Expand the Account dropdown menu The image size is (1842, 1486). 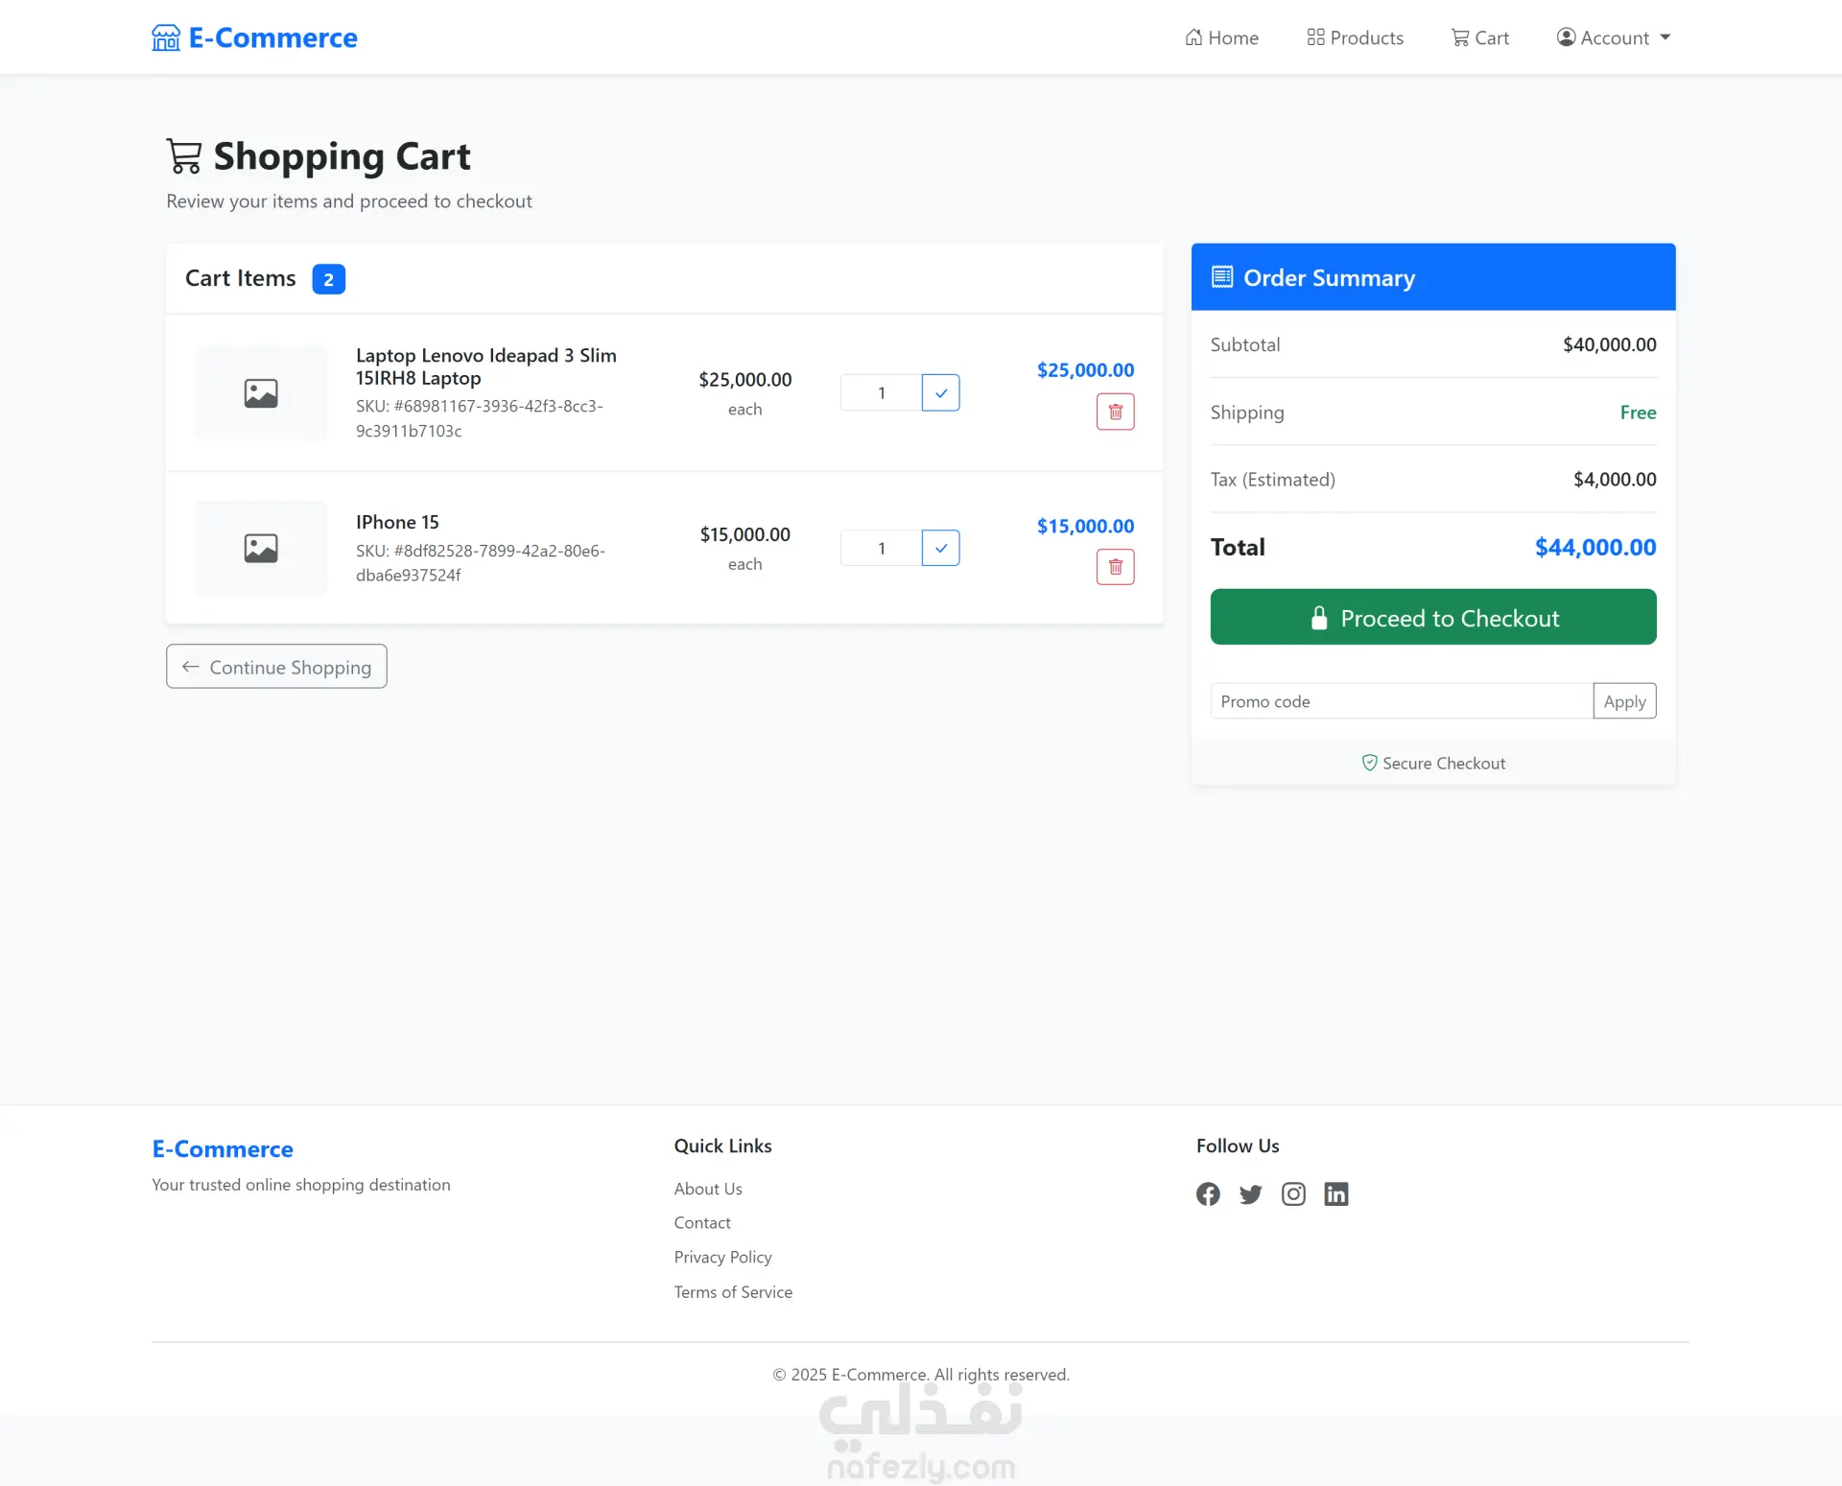(1614, 37)
